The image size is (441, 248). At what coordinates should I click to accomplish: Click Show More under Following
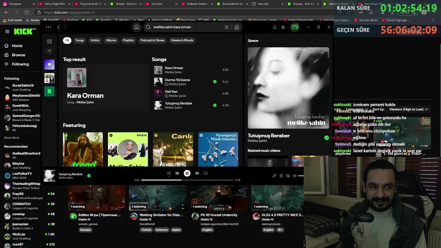coord(12,138)
